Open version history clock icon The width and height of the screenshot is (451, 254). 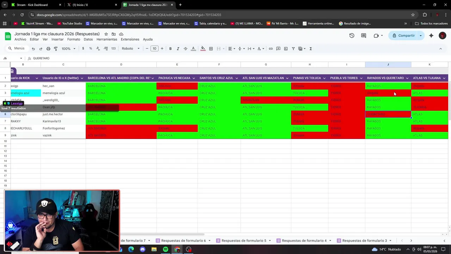tap(352, 36)
